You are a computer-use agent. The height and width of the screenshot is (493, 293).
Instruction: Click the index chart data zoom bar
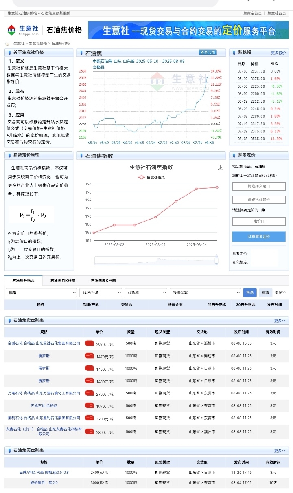coord(156,260)
